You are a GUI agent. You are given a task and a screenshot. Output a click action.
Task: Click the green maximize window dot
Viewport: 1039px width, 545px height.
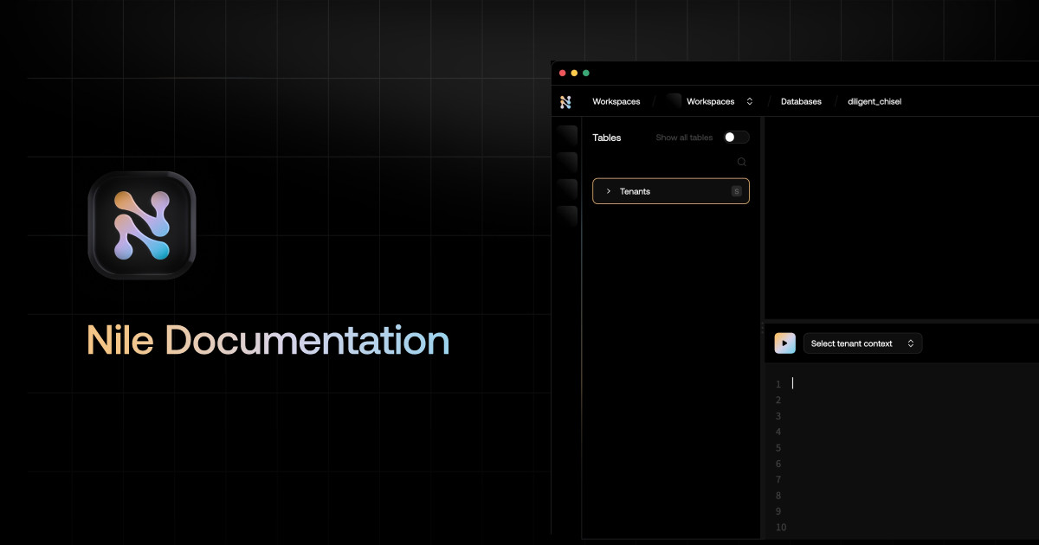586,73
